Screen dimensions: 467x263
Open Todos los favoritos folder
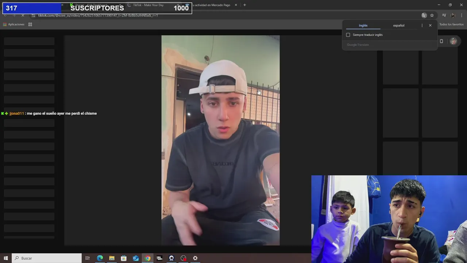pos(451,24)
